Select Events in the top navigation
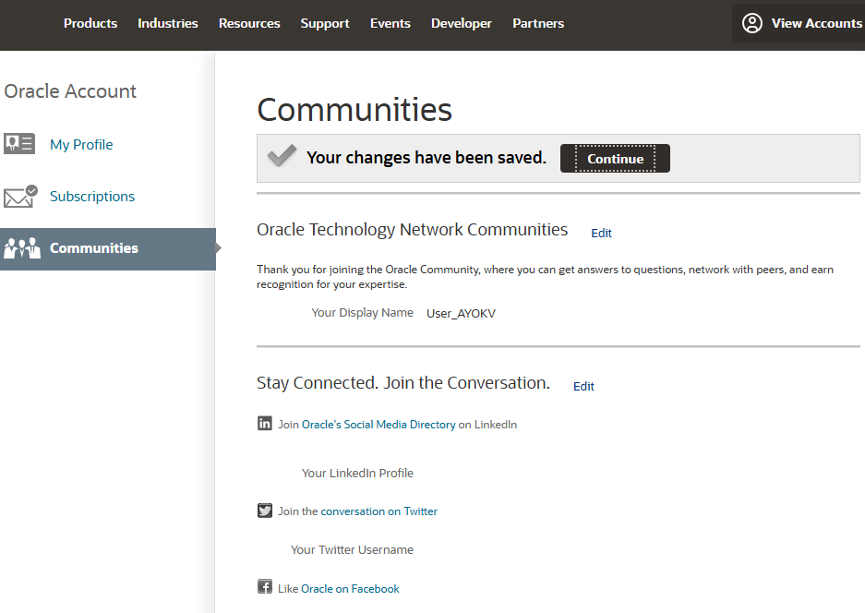Viewport: 865px width, 613px height. pos(390,23)
